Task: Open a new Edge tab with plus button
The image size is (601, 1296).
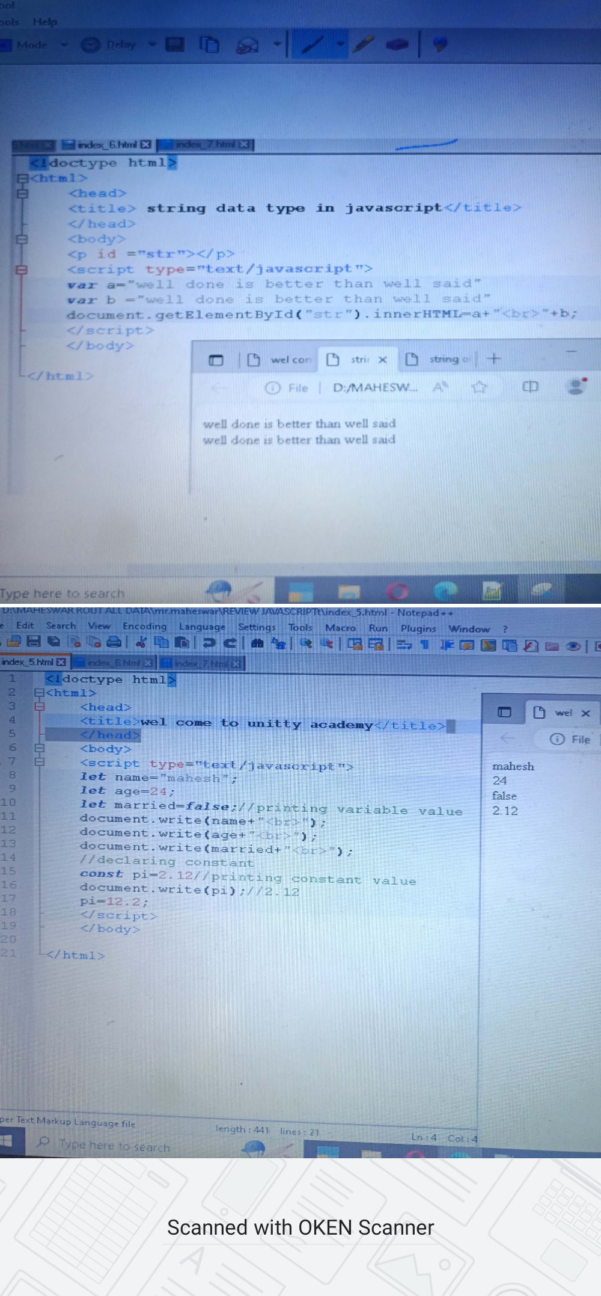Action: tap(494, 358)
